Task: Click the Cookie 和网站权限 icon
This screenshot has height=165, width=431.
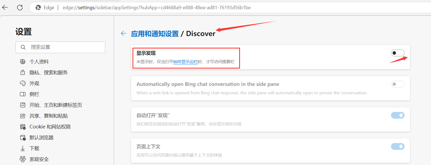Action: point(23,127)
